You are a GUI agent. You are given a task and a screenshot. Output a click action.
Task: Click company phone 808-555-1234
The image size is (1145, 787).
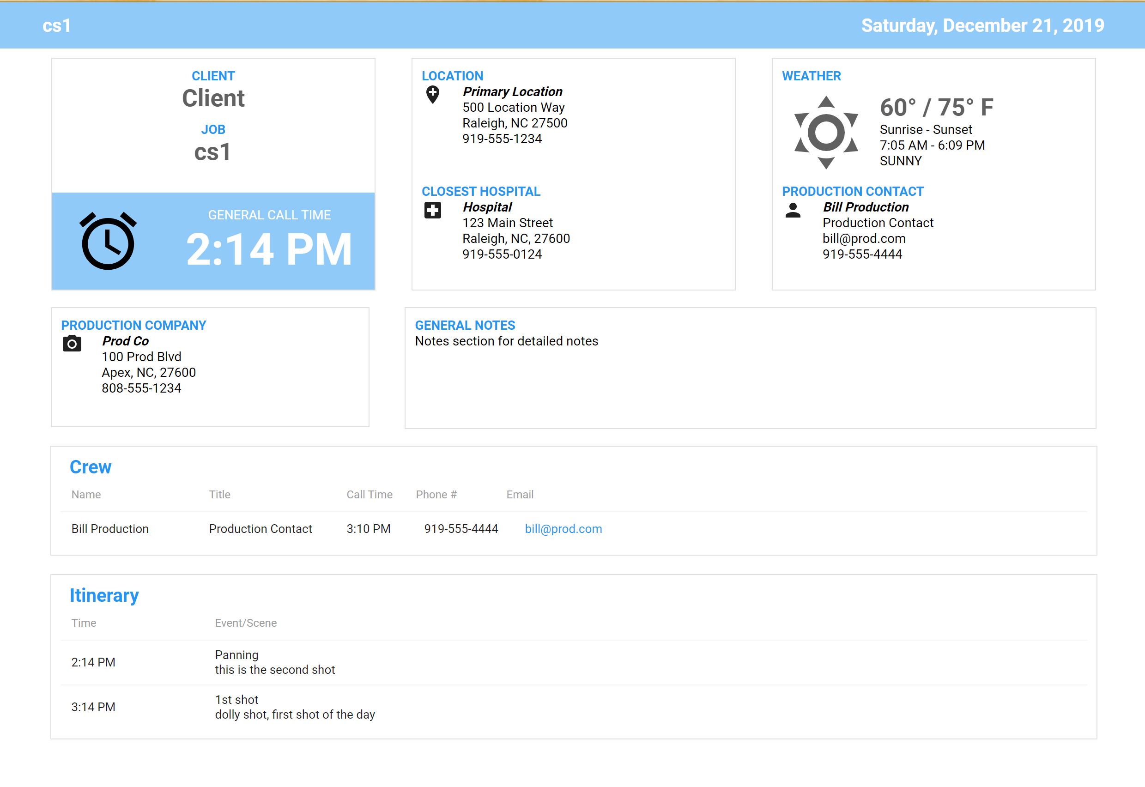tap(141, 388)
